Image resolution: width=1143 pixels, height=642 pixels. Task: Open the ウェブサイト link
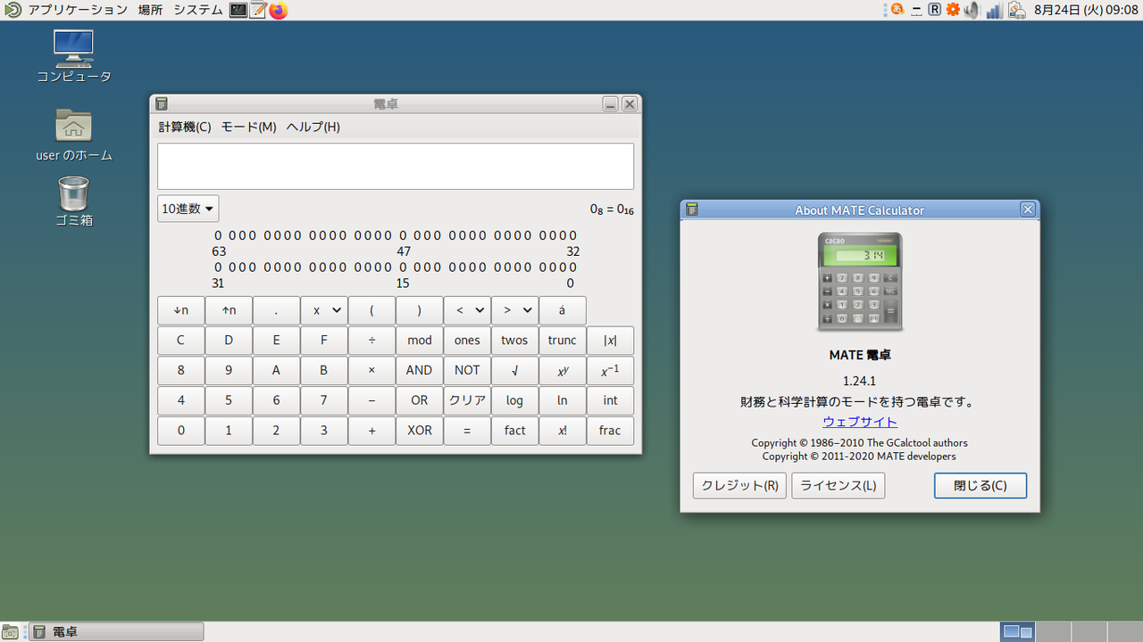(x=860, y=422)
